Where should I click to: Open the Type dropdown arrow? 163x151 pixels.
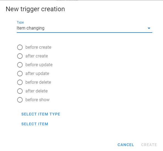point(149,28)
